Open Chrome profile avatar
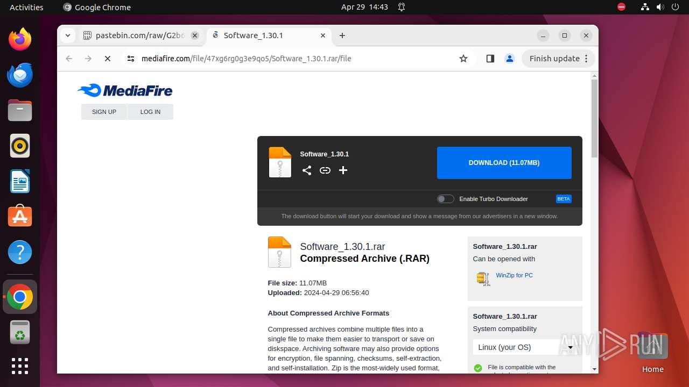The width and height of the screenshot is (689, 387). (510, 59)
